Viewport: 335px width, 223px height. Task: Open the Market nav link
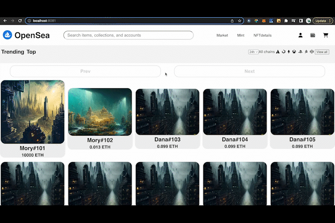pyautogui.click(x=222, y=35)
